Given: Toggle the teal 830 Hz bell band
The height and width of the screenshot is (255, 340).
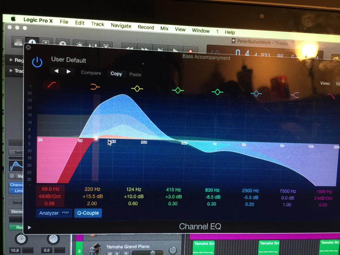Looking at the screenshot, I should pyautogui.click(x=217, y=92).
